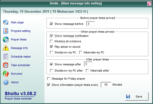Enable Minimize all windows
153x104 pixels.
[x=51, y=41]
